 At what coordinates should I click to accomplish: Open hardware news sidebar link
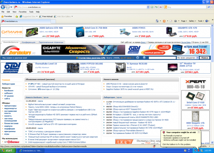(x=9, y=91)
